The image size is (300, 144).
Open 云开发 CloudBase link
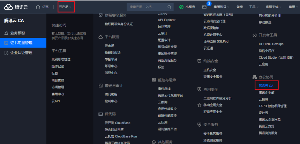(118, 123)
